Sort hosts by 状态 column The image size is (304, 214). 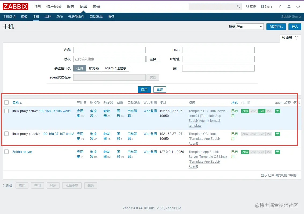[235, 102]
